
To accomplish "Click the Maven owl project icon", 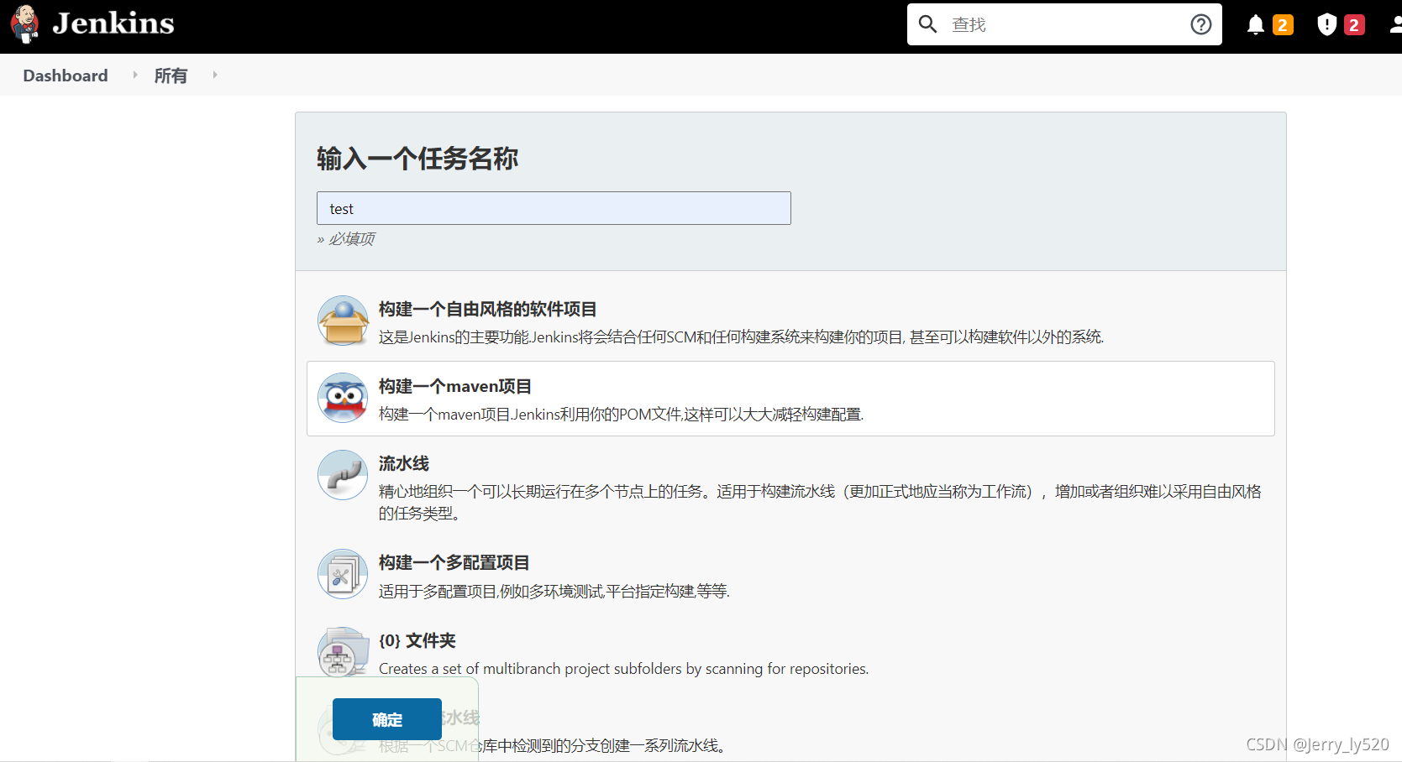I will [342, 398].
